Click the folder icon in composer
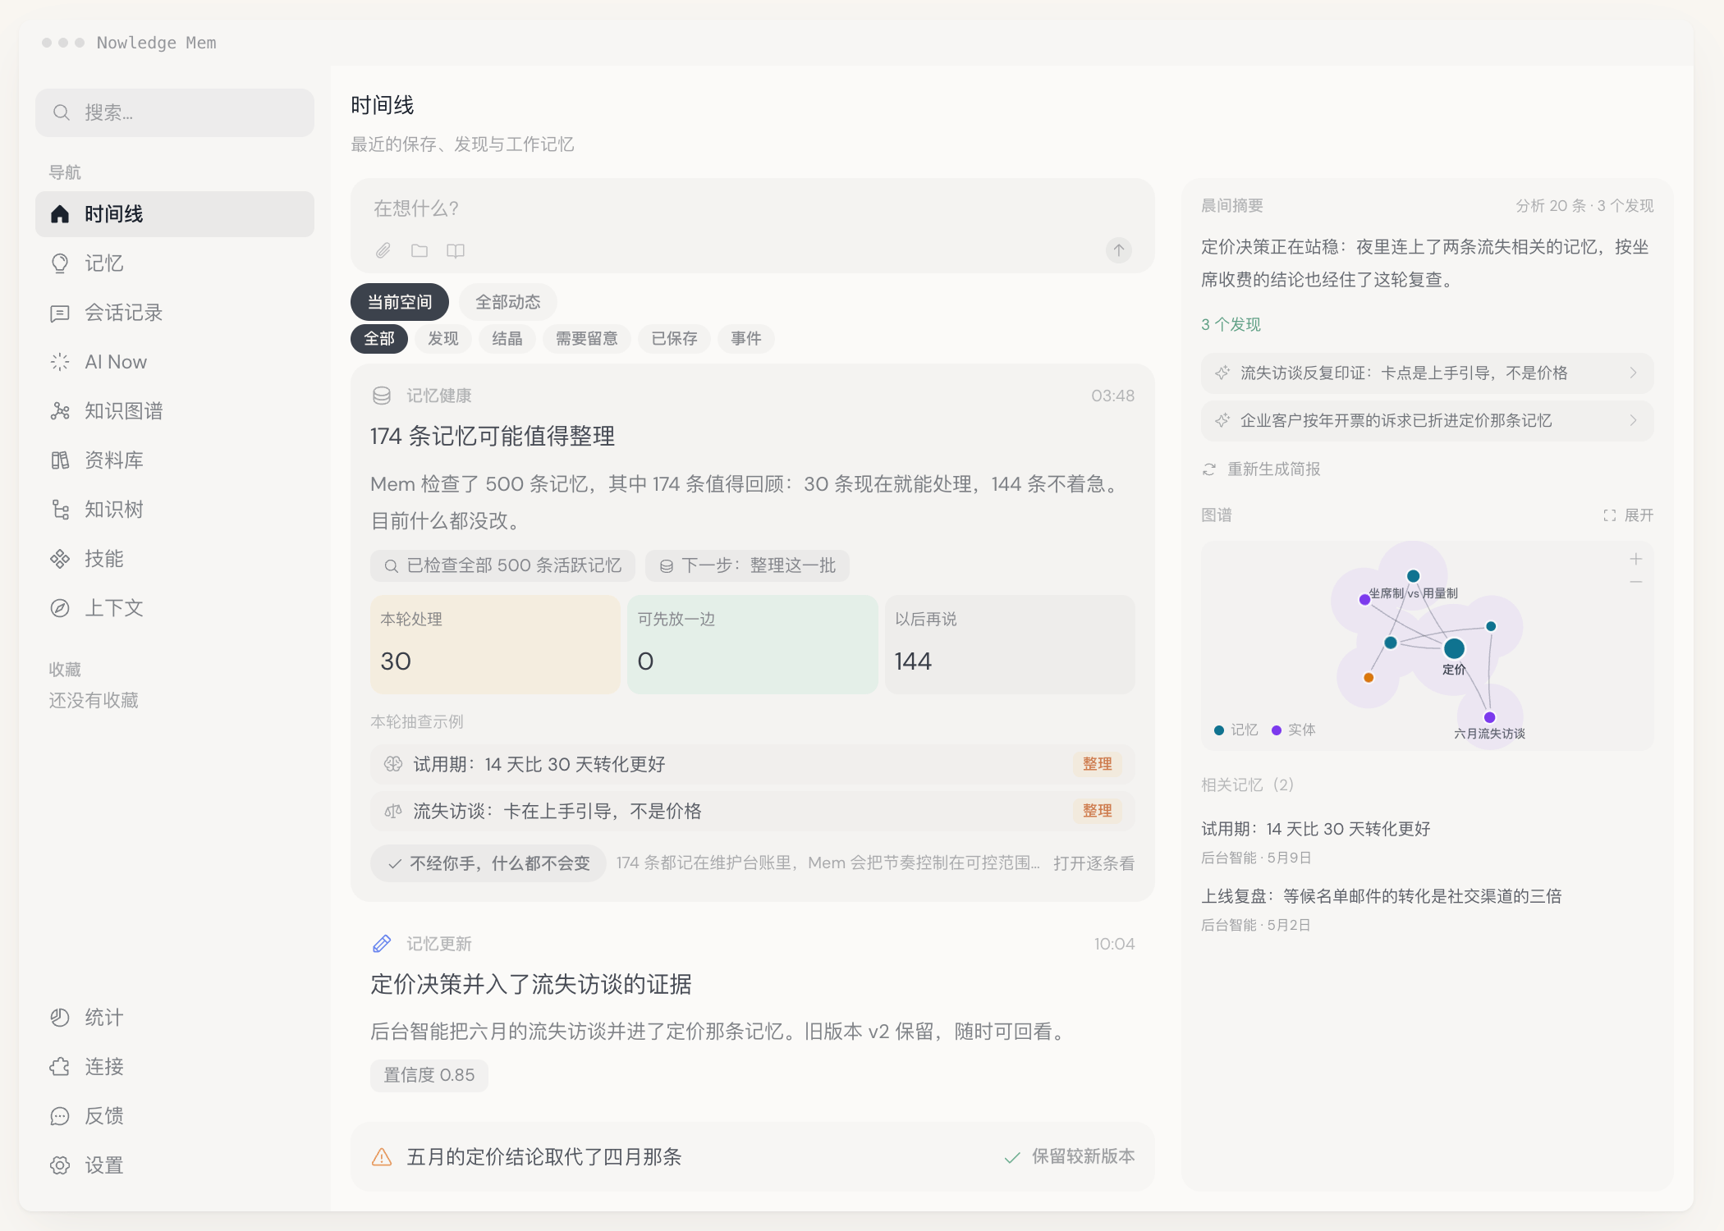The height and width of the screenshot is (1231, 1724). pyautogui.click(x=420, y=250)
